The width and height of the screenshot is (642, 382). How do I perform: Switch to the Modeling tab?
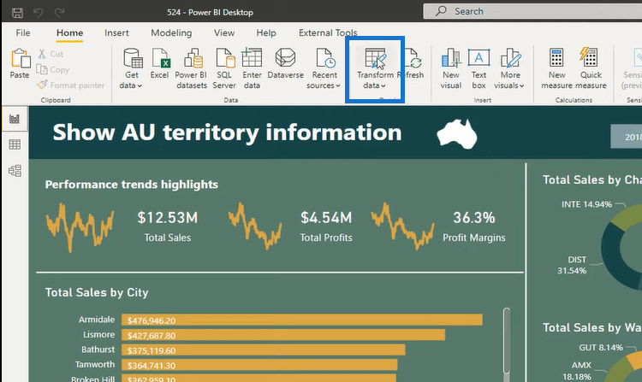pos(171,32)
